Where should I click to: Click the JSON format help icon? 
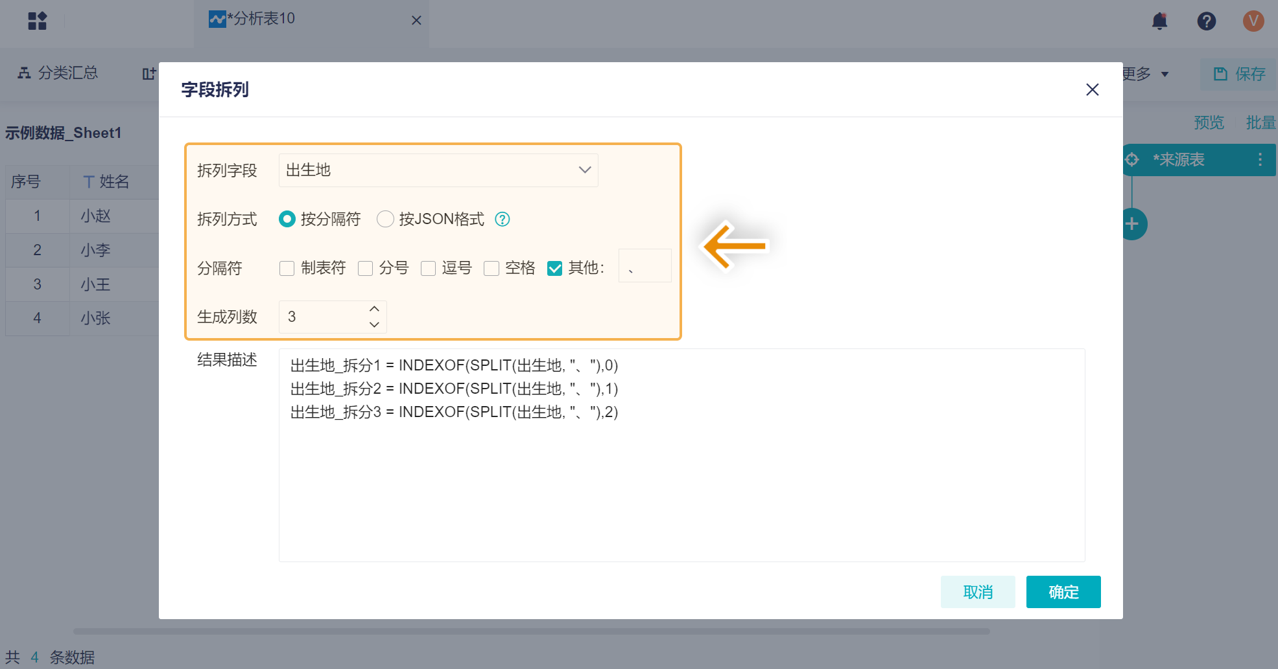503,220
